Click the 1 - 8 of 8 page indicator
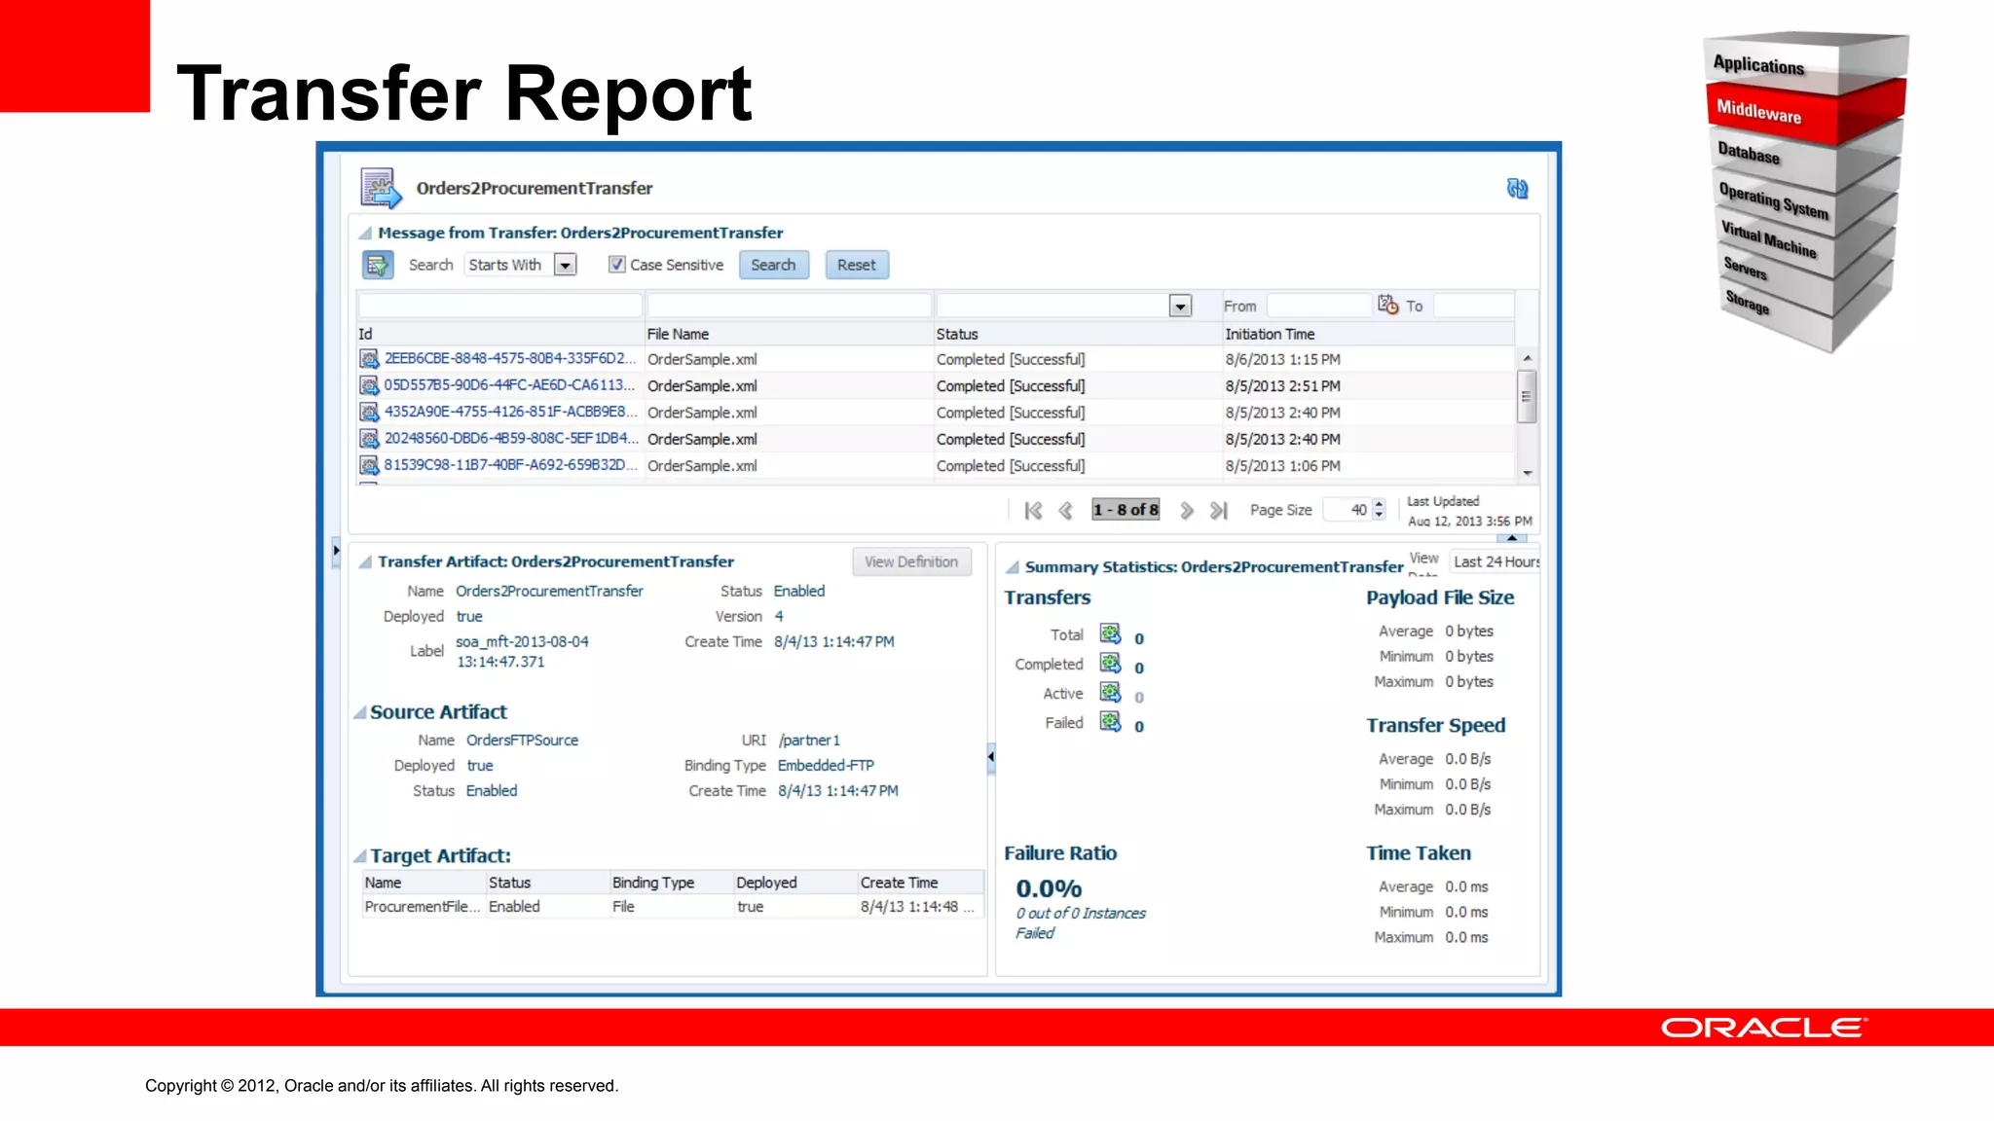 [1126, 510]
